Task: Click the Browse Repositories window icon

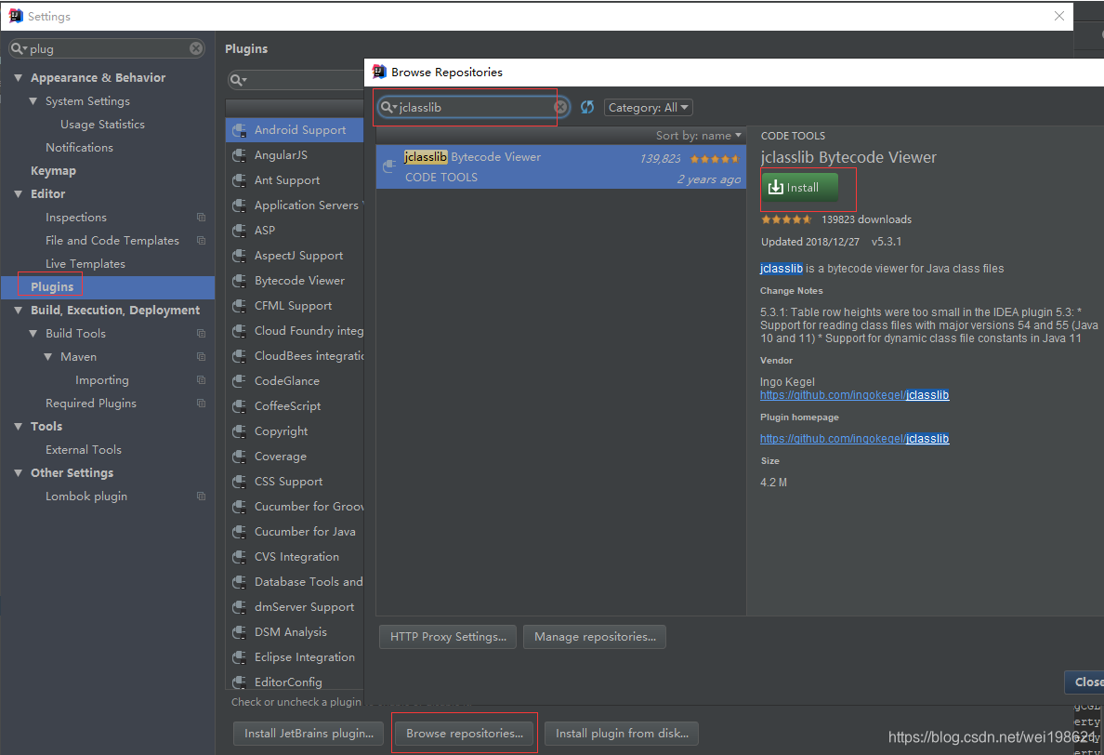Action: pos(379,72)
